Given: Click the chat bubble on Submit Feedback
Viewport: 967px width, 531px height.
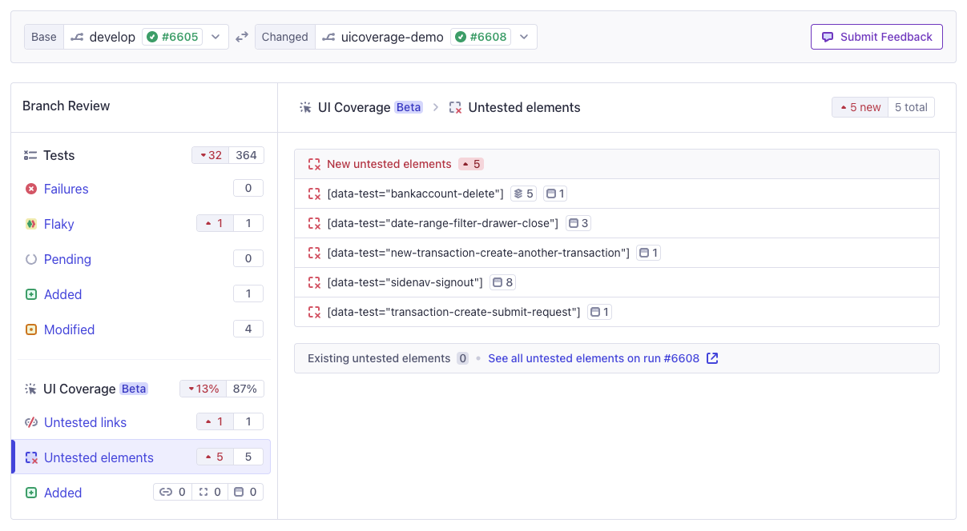Looking at the screenshot, I should pyautogui.click(x=828, y=37).
